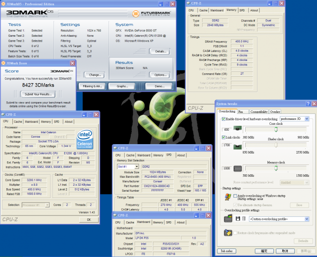Image resolution: width=317 pixels, height=257 pixels.
Task: Click the title icon of CPU-Z processor window
Action: pos(3,114)
